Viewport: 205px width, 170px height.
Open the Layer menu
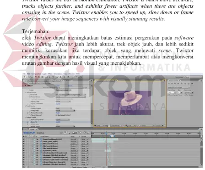click(44, 74)
